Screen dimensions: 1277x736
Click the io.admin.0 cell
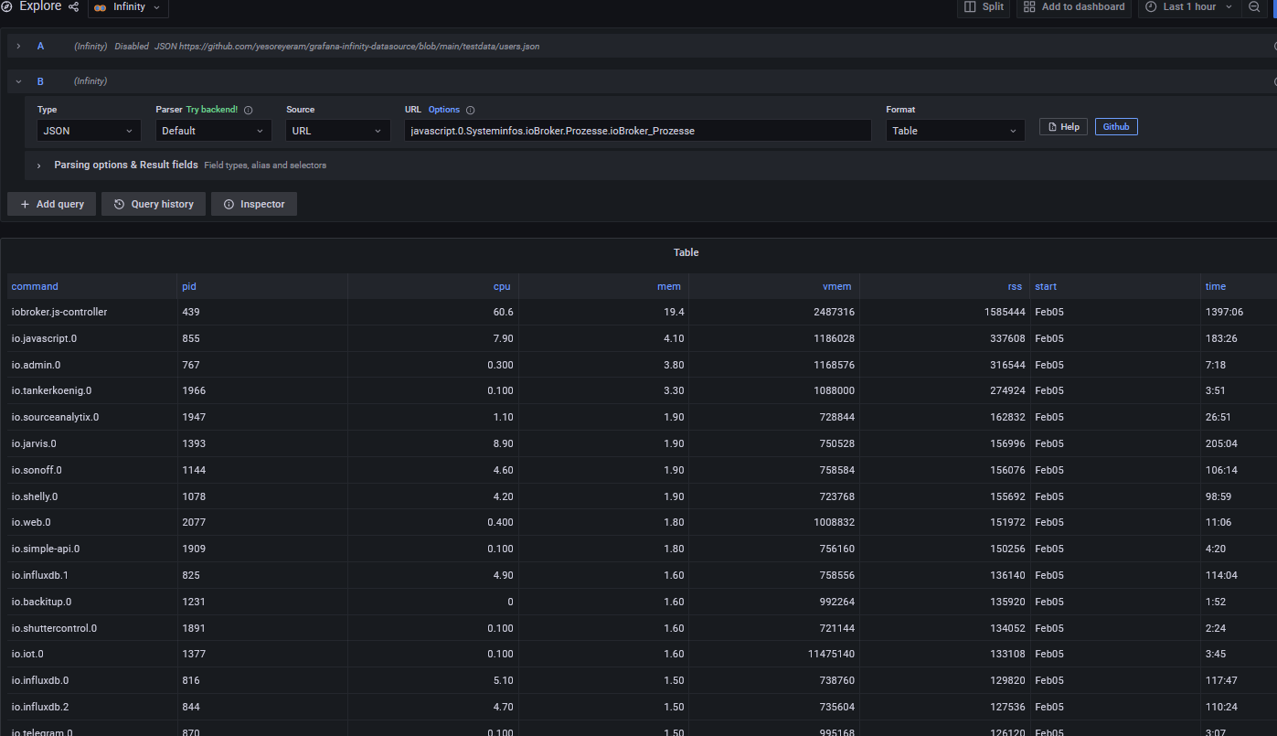92,365
